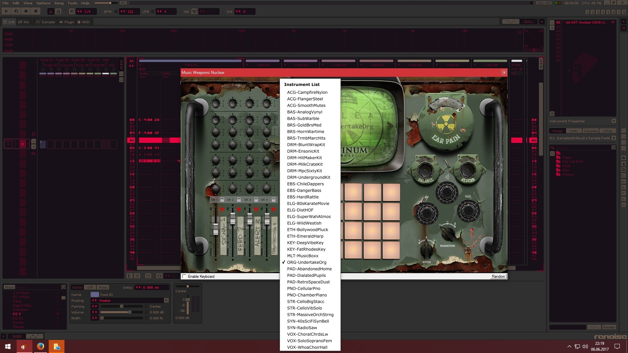Screen dimensions: 628x353
Task: Toggle the Volume automation checkbox
Action: [146, 312]
